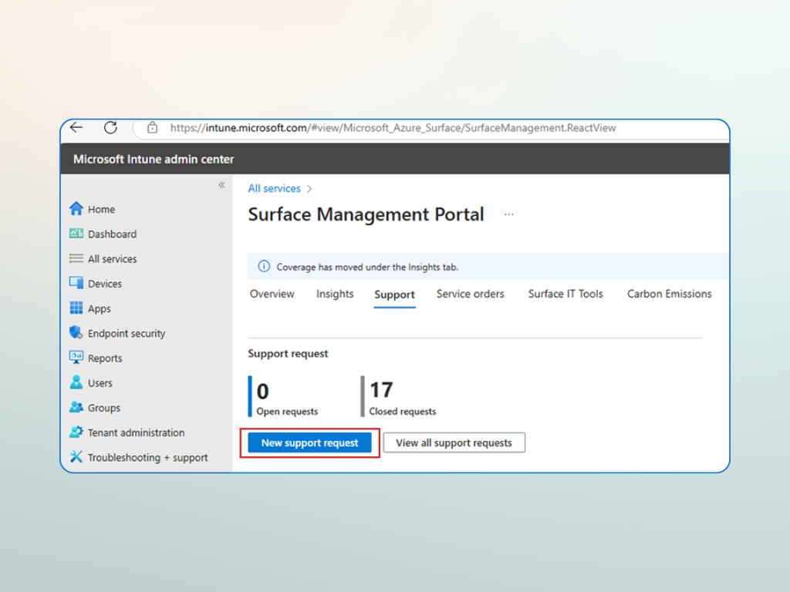Switch to the Overview tab
790x592 pixels.
pos(272,294)
